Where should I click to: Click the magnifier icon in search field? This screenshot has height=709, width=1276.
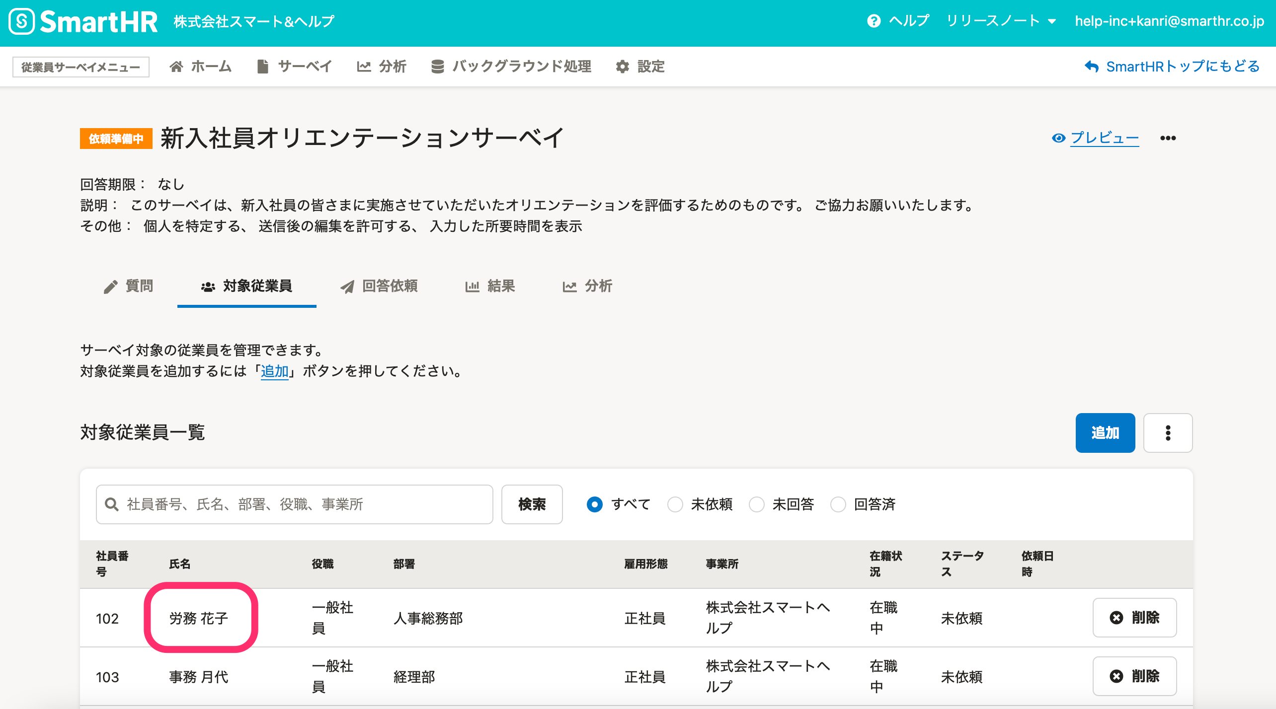coord(112,504)
